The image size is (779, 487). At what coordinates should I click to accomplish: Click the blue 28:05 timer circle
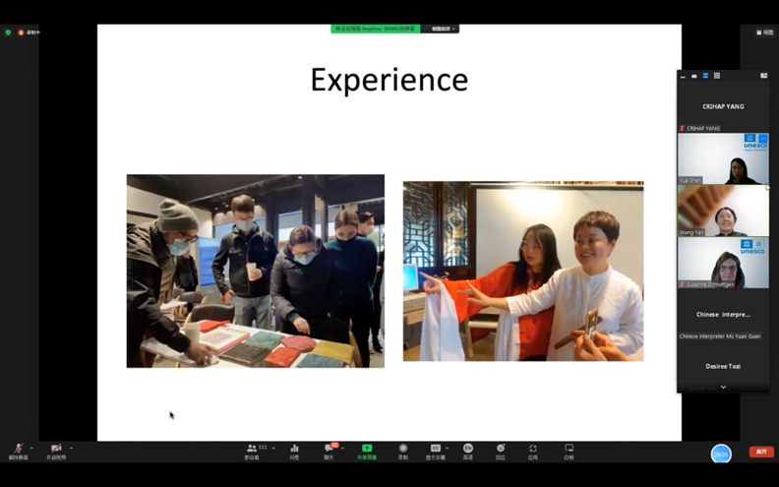721,455
